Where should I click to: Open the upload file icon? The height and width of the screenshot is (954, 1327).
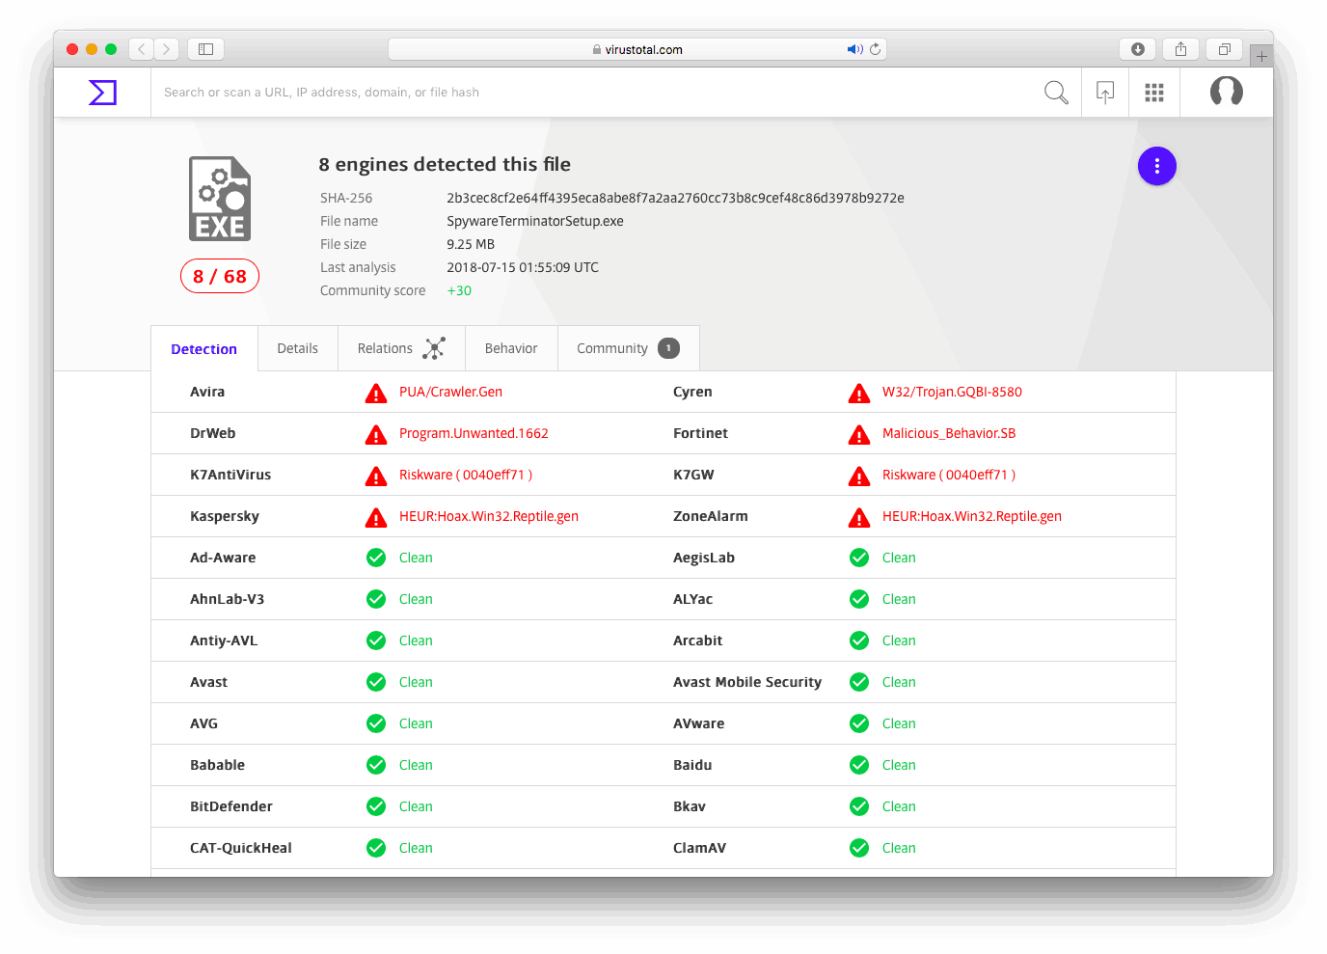point(1105,93)
